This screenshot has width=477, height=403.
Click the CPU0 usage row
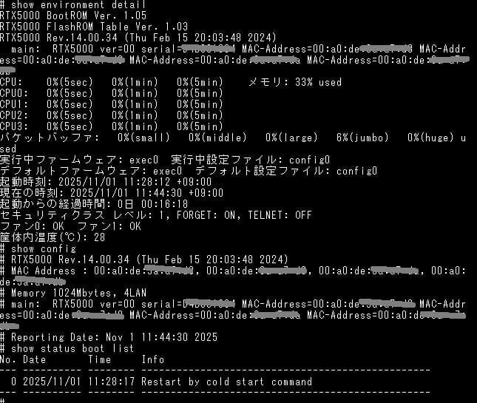(112, 93)
